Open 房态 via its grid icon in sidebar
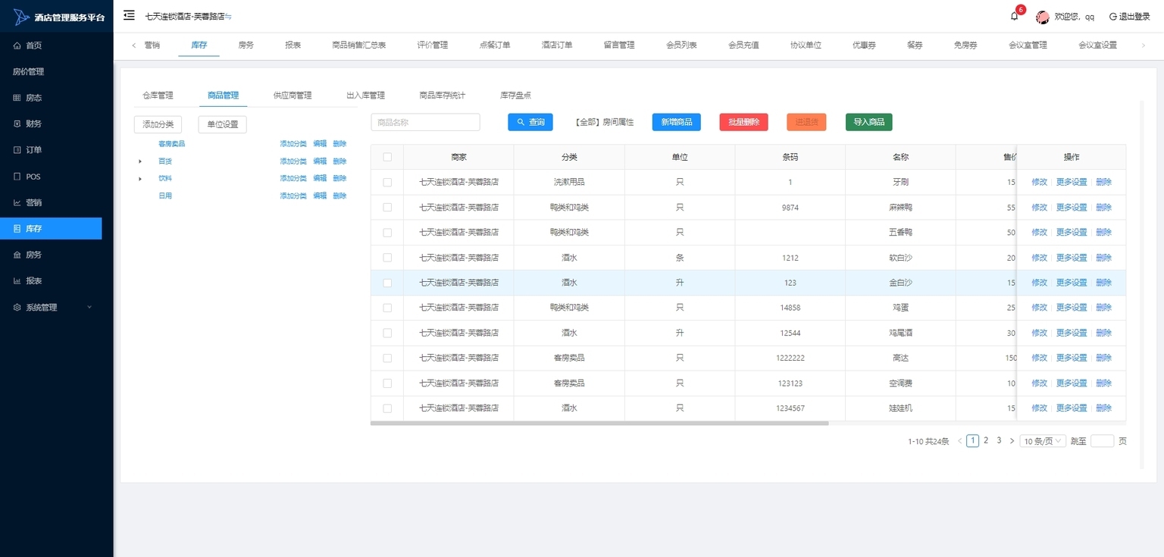Screen dimensions: 1164x557 (x=17, y=98)
